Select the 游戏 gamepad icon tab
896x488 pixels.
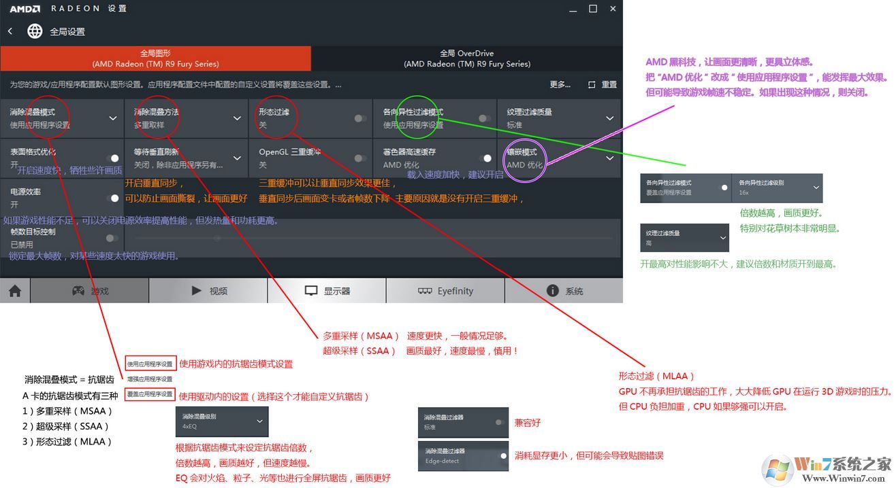(78, 290)
